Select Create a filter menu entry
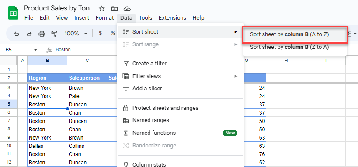Screen dimensions: 358x167 pyautogui.click(x=181, y=64)
